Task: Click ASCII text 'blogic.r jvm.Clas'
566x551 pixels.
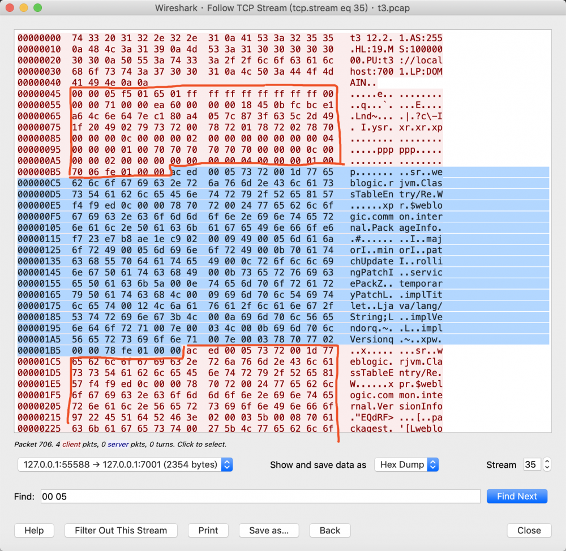Action: click(x=396, y=183)
